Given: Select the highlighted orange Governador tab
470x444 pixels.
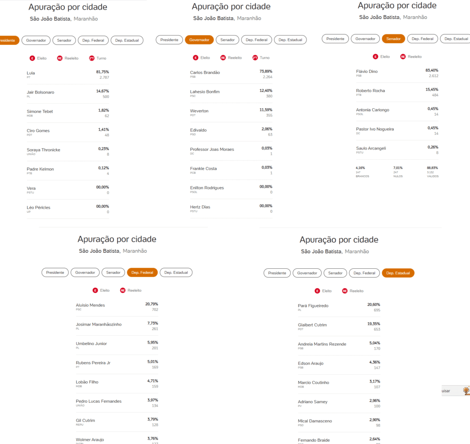Looking at the screenshot, I should click(x=199, y=40).
